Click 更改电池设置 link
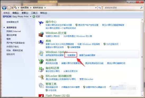The image size is (145, 98). point(52,63)
